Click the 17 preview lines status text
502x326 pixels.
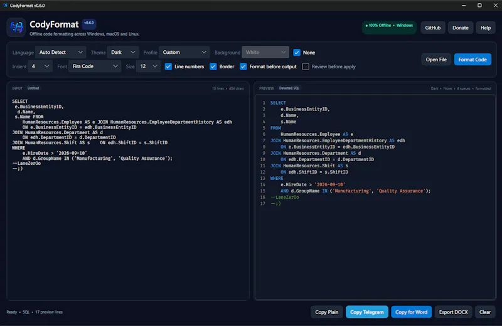point(49,312)
